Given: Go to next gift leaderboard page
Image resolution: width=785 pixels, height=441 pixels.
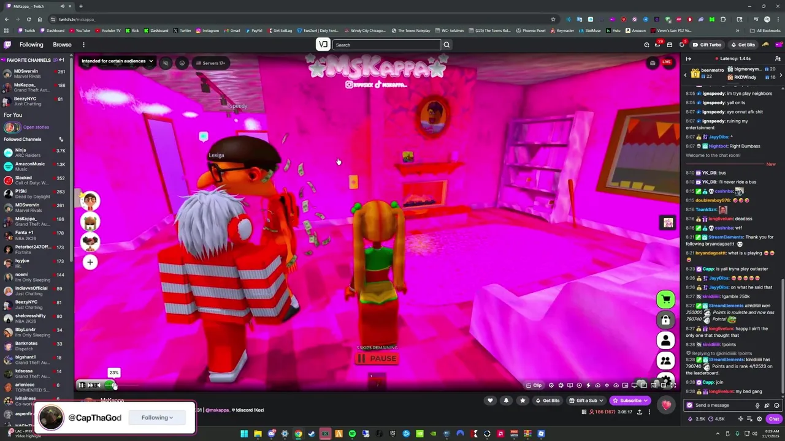Looking at the screenshot, I should click(780, 74).
